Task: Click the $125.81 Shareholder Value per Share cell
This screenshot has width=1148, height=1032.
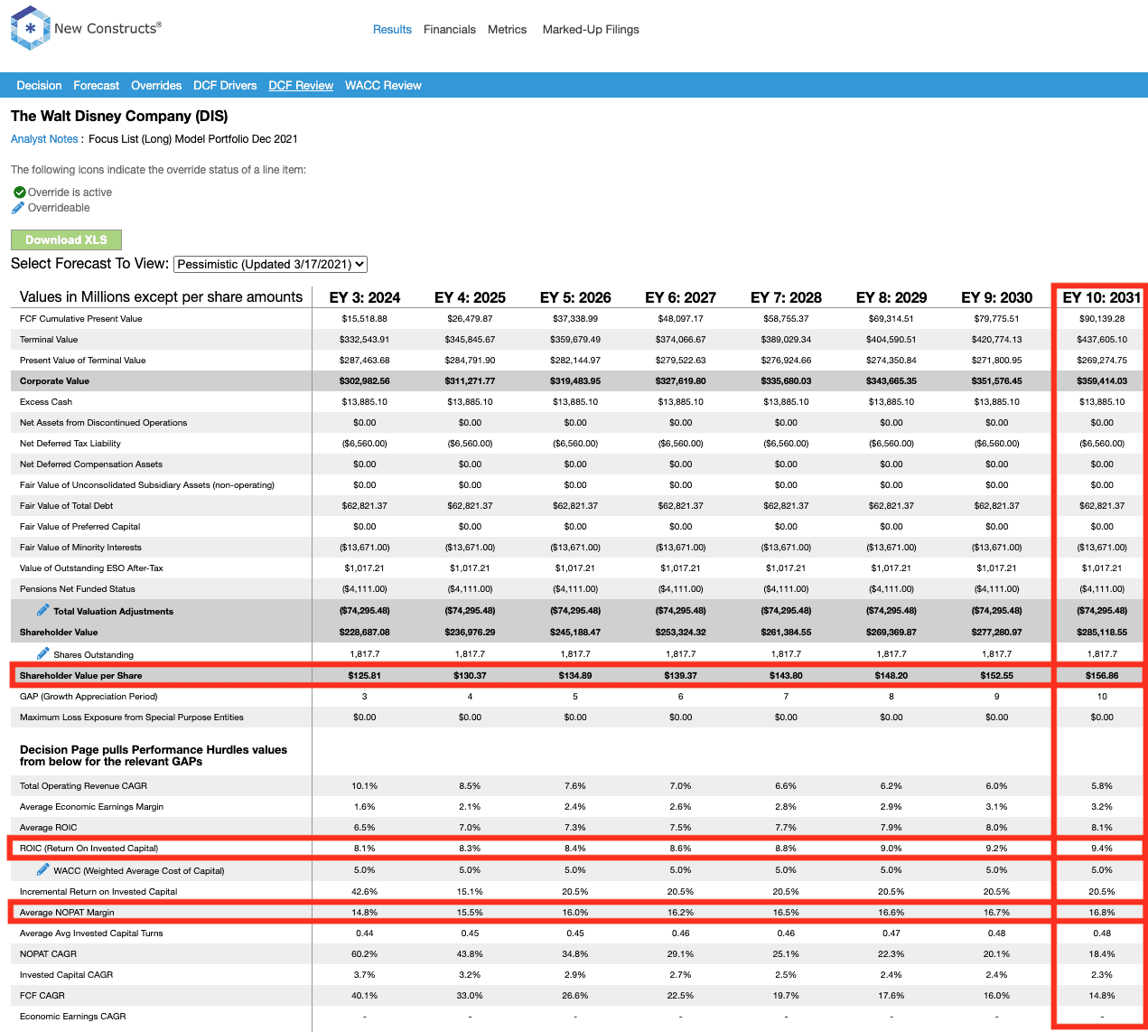Action: [x=365, y=676]
